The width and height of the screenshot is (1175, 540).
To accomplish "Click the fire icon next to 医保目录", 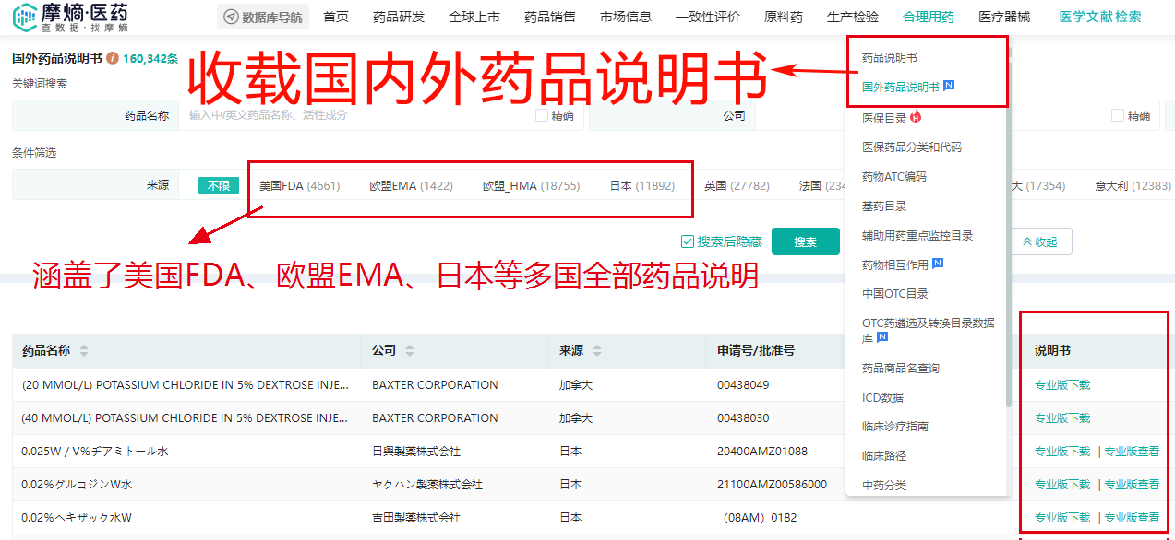I will (x=916, y=117).
